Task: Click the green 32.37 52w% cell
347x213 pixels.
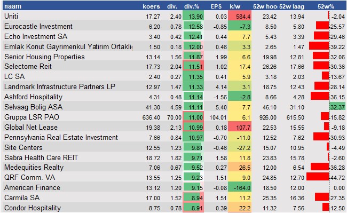Action: click(337, 107)
